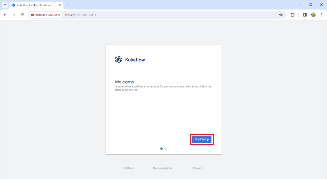Select the second gray page indicator dot
Screen dimensions: 327x179
166,148
